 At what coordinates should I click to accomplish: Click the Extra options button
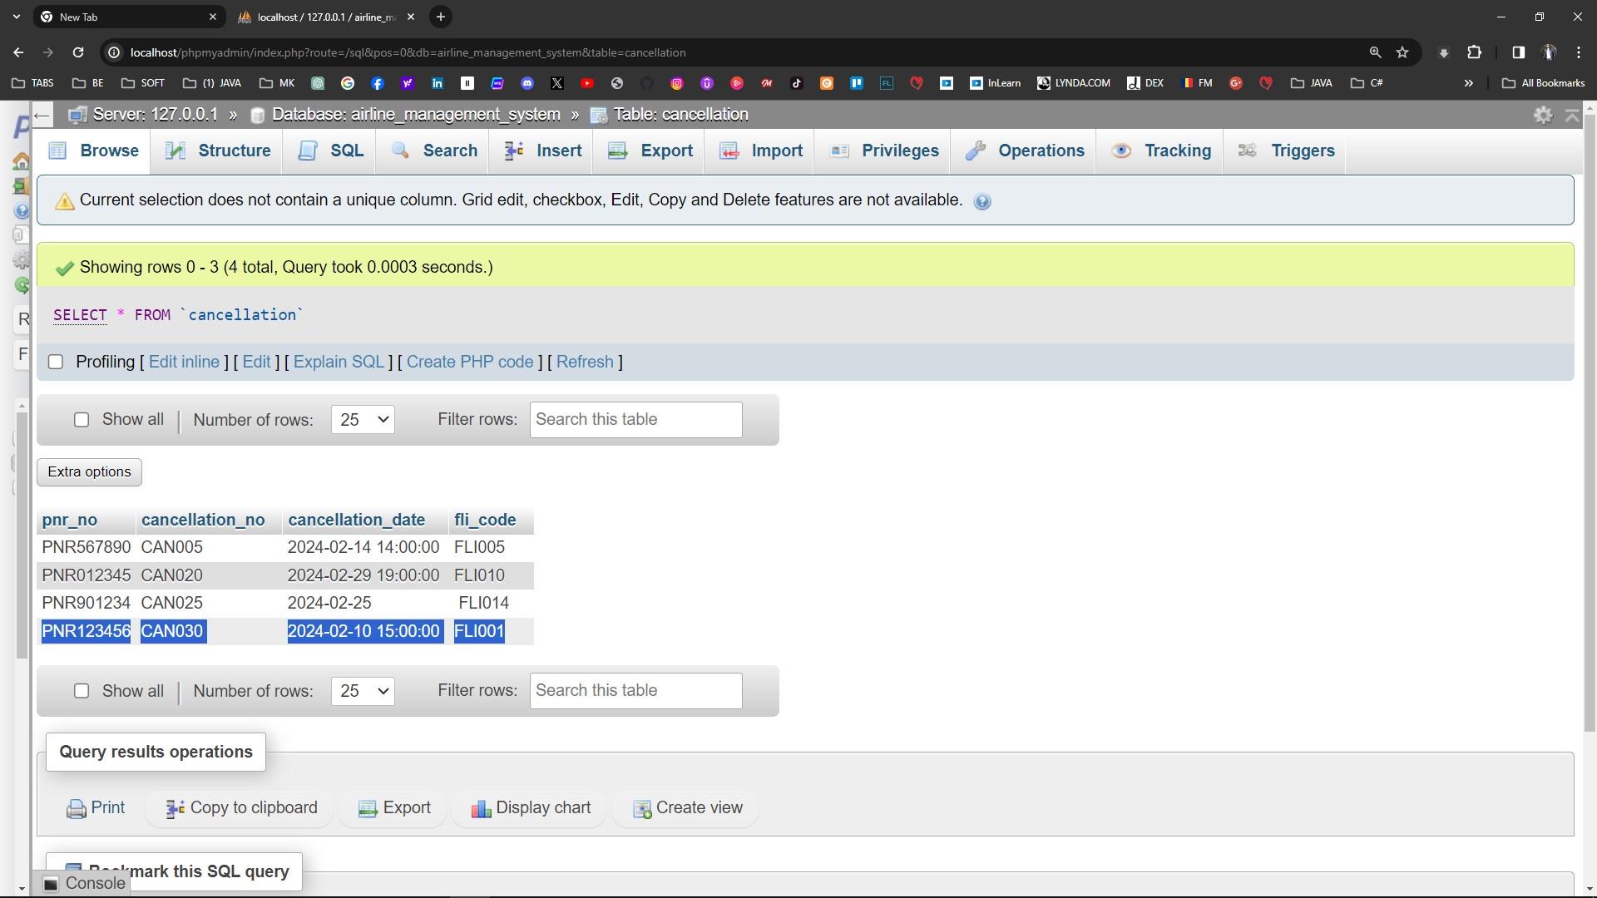coord(89,472)
